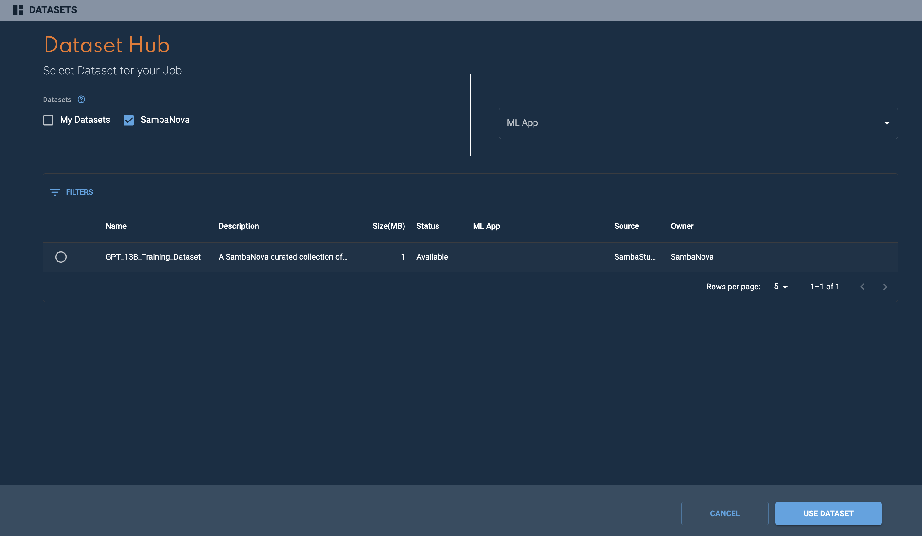
Task: Click the SambaStu... source cell
Action: click(x=635, y=257)
